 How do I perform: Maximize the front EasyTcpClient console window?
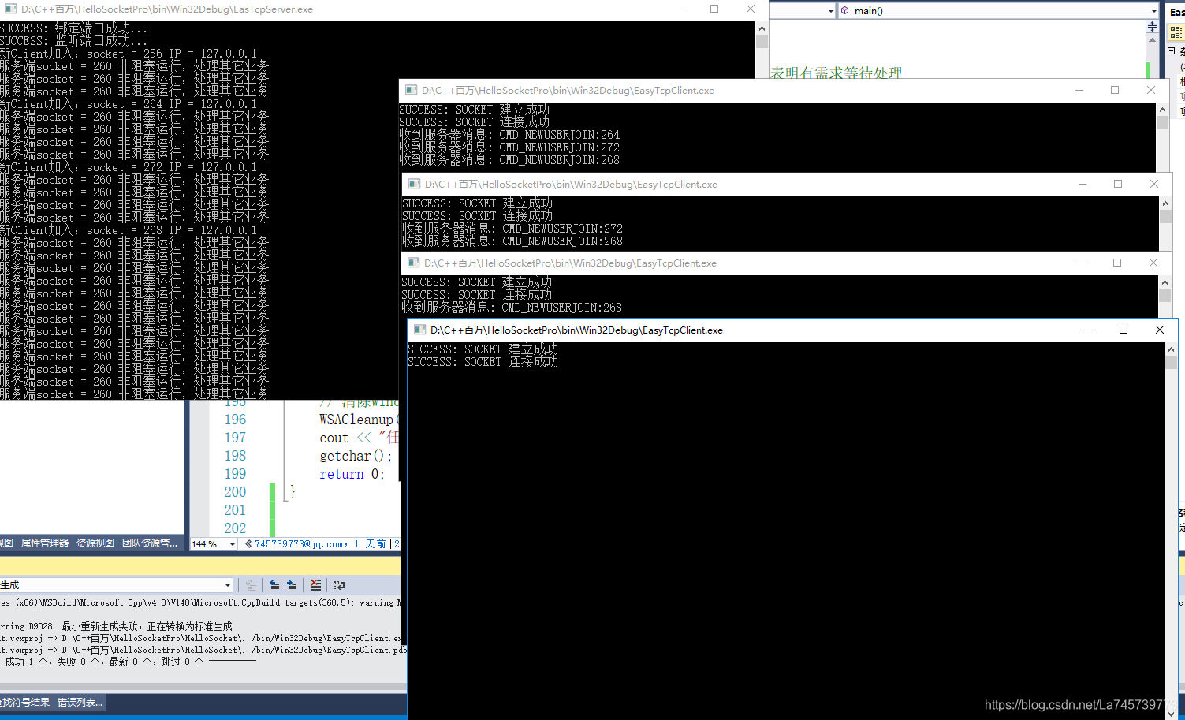pos(1124,330)
